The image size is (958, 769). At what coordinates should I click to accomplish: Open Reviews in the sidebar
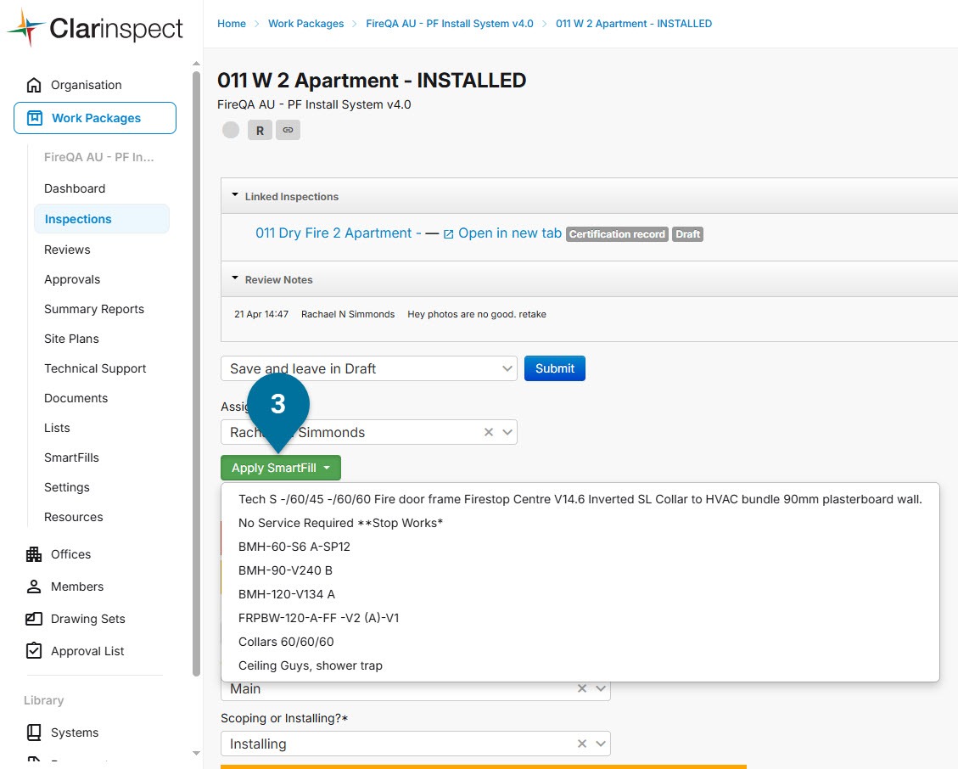[x=67, y=250]
